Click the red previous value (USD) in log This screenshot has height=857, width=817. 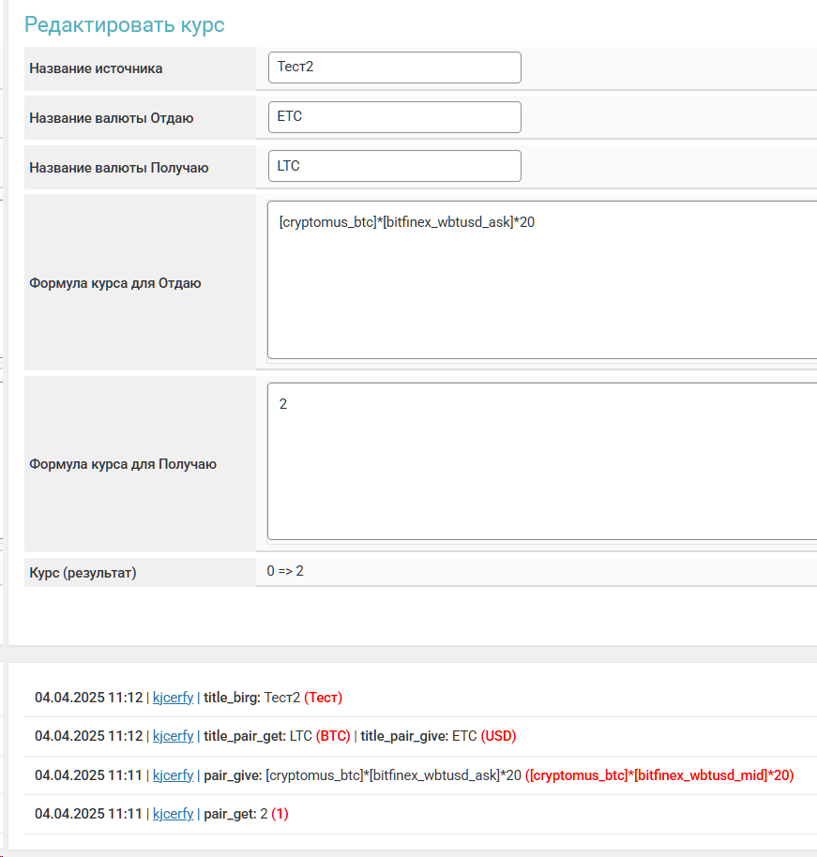pyautogui.click(x=498, y=736)
